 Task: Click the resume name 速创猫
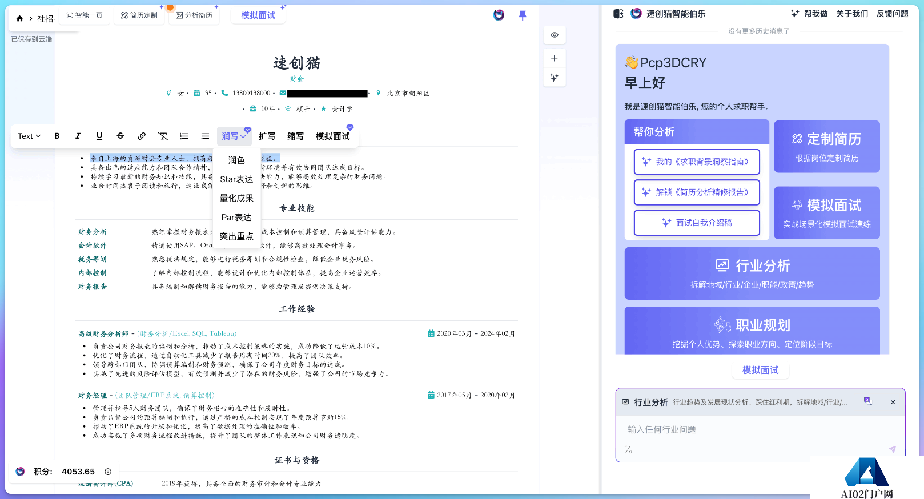297,63
